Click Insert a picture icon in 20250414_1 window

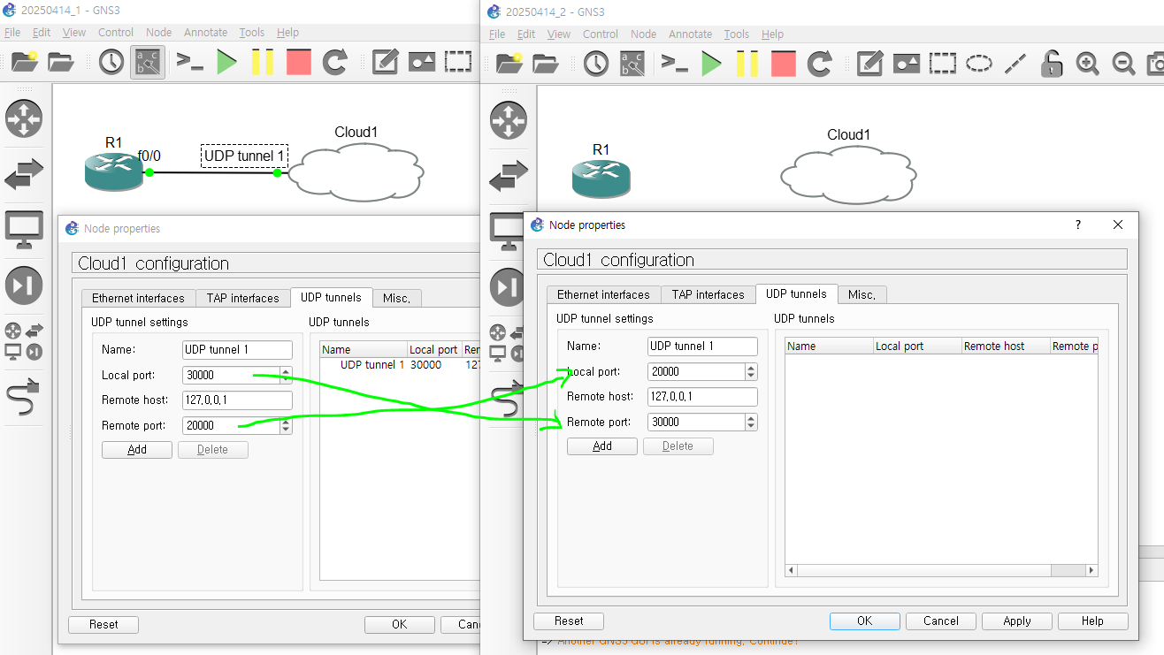(x=421, y=62)
